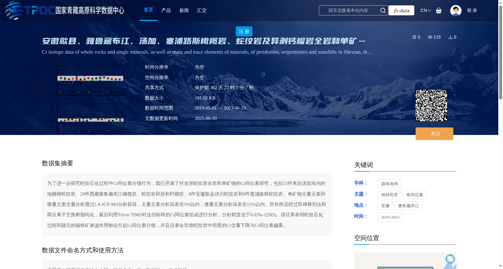Click the 主题 label
The height and width of the screenshot is (269, 503).
point(361,194)
